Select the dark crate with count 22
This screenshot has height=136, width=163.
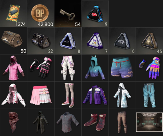tap(41, 41)
